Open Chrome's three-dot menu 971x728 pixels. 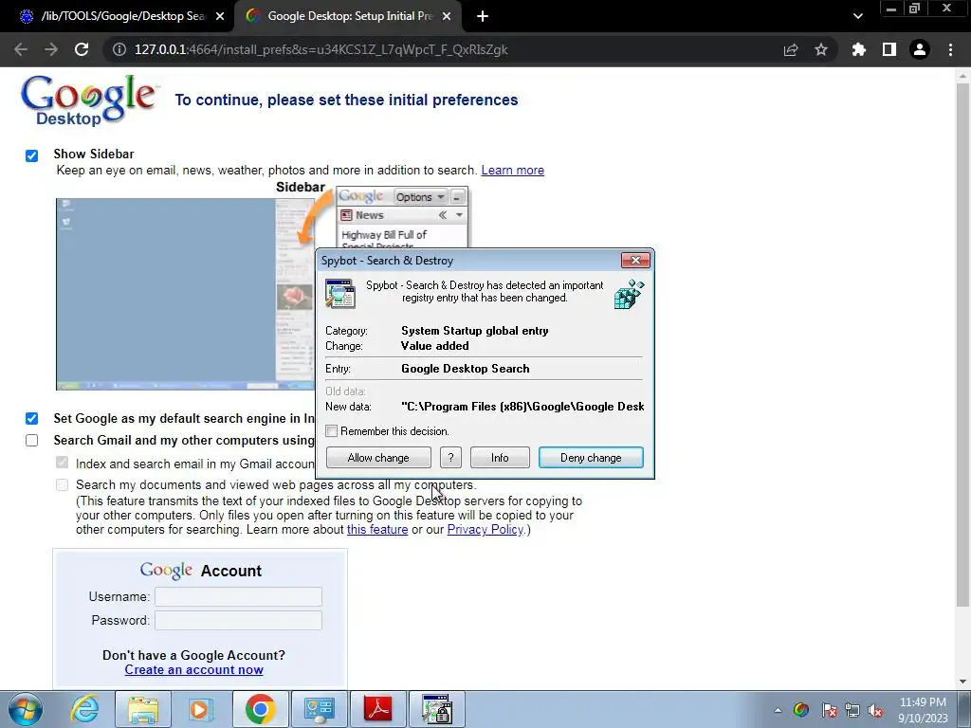coord(950,49)
